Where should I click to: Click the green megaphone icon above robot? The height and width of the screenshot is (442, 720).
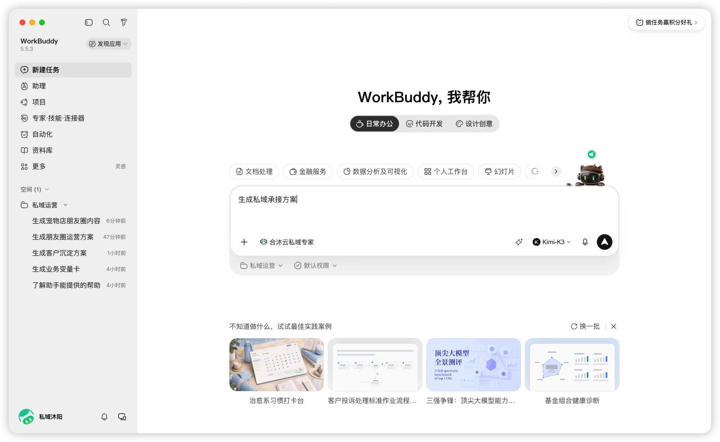pos(592,154)
